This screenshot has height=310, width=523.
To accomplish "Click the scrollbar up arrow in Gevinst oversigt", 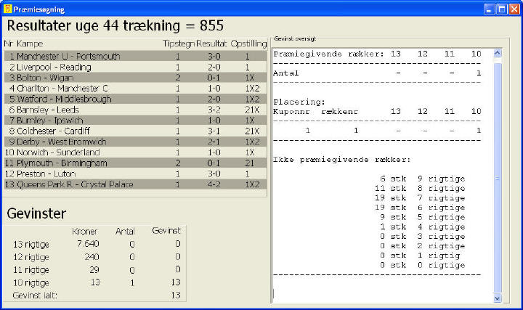I will pos(498,53).
